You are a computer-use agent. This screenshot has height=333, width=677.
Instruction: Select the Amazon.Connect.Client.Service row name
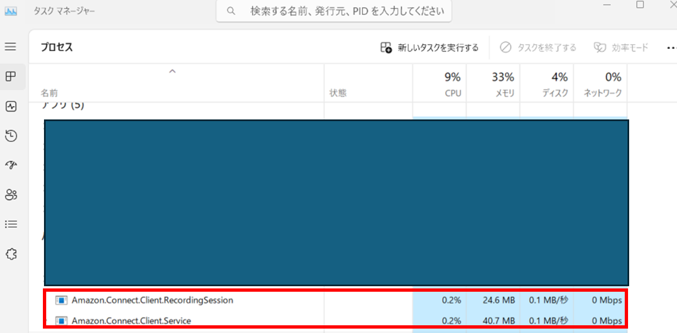(x=131, y=320)
